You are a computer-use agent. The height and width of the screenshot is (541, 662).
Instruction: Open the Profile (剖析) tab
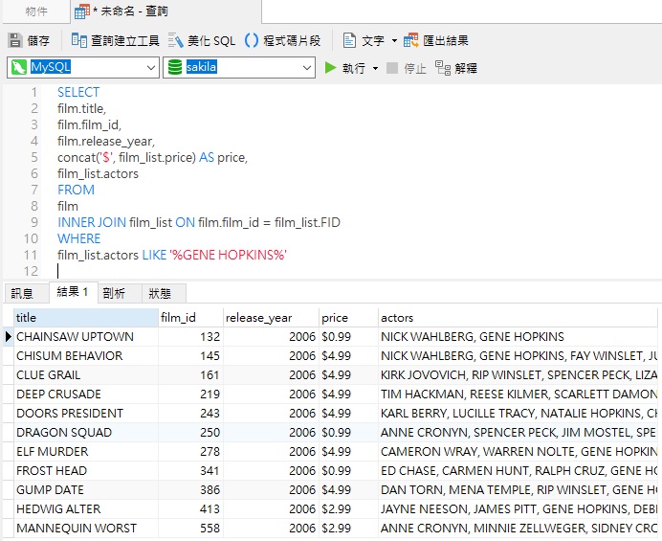114,293
